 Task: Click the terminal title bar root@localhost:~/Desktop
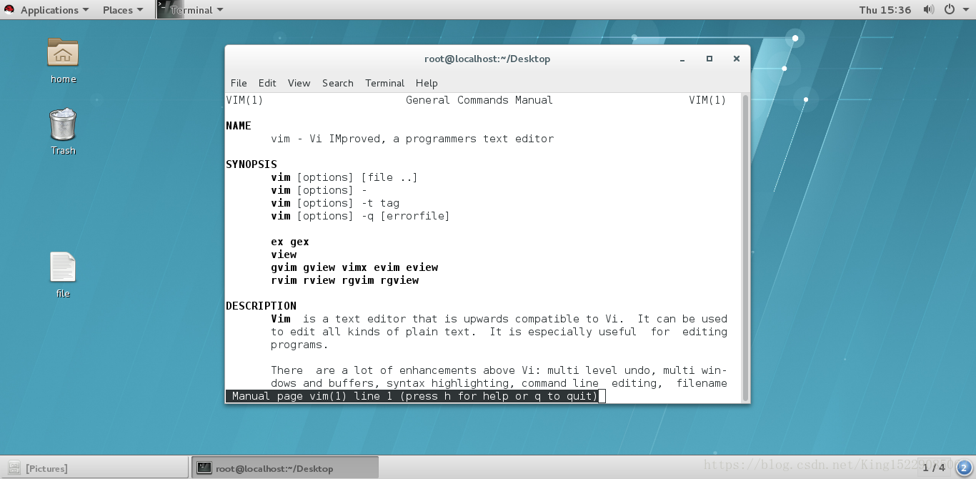click(x=487, y=59)
